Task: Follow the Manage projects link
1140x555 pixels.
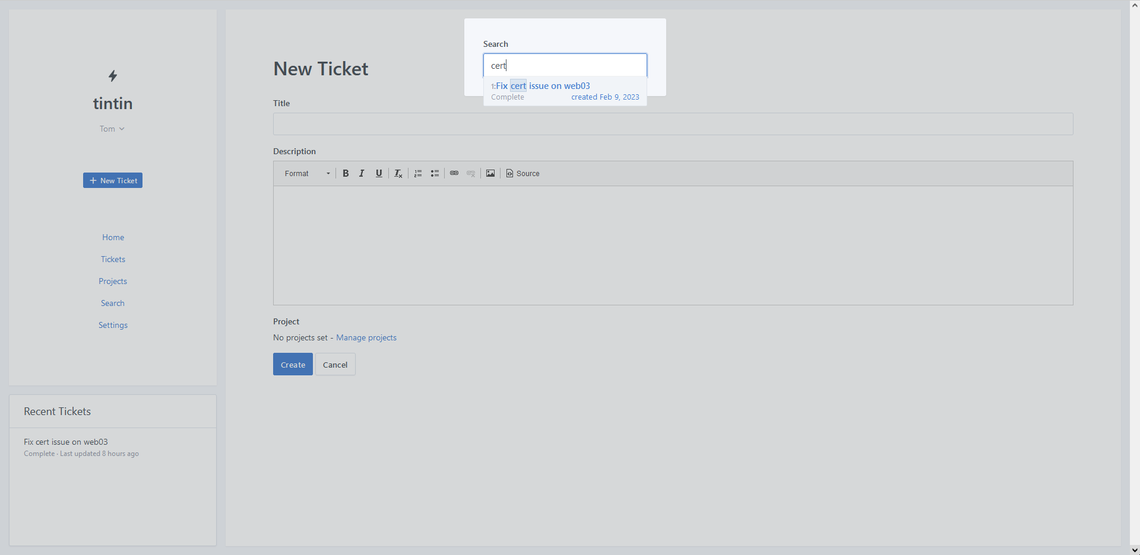Action: pyautogui.click(x=366, y=337)
